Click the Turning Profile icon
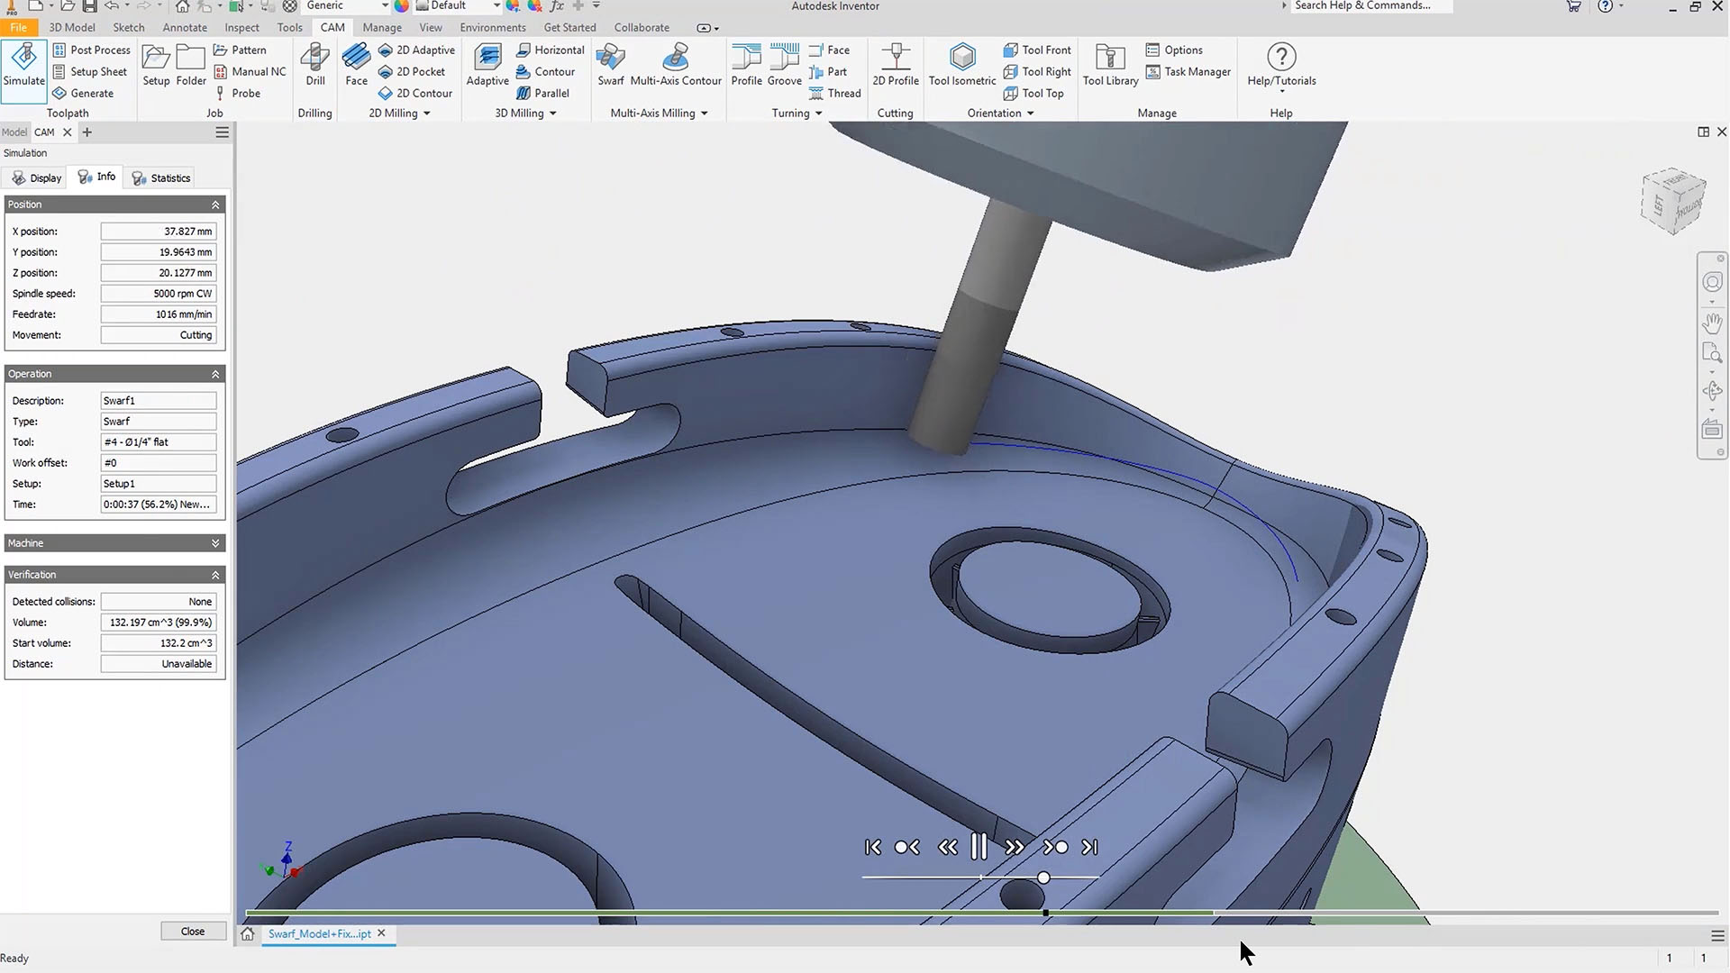 (746, 64)
